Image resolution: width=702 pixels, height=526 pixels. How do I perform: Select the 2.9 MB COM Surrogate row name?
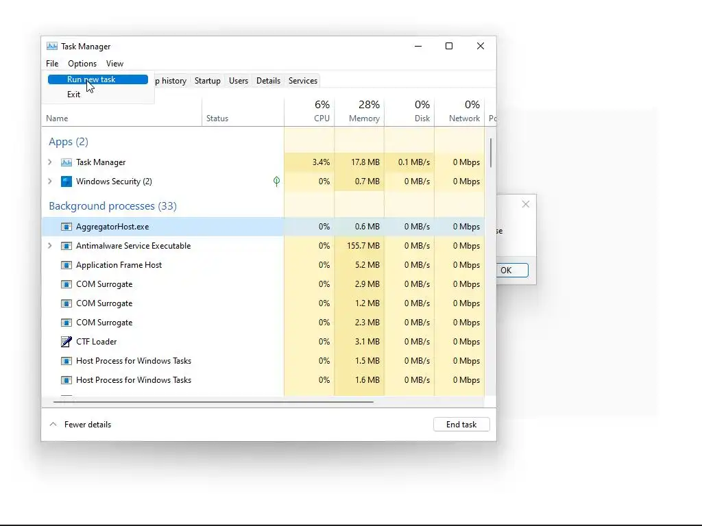104,284
